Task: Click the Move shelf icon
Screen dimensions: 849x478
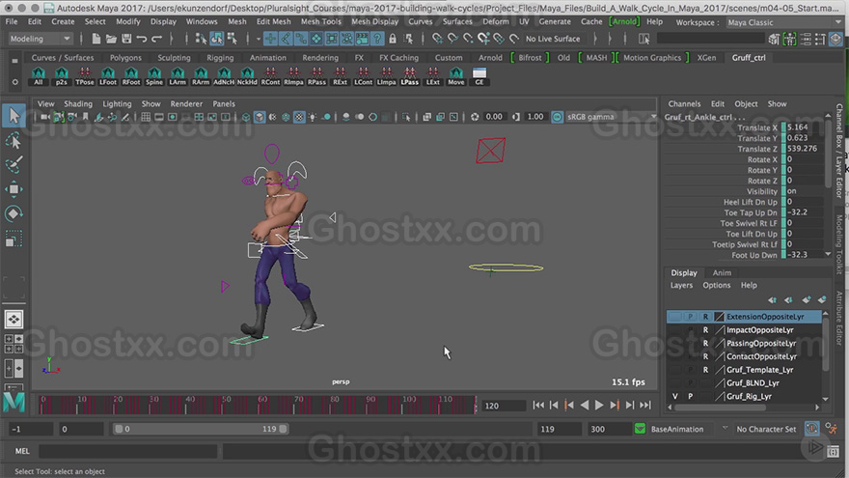Action: click(x=456, y=76)
